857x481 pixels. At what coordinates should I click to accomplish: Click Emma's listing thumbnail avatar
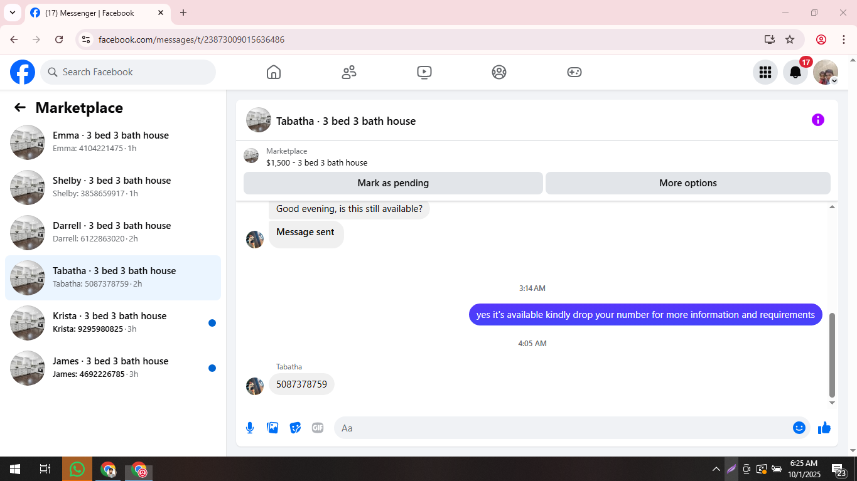pos(28,142)
